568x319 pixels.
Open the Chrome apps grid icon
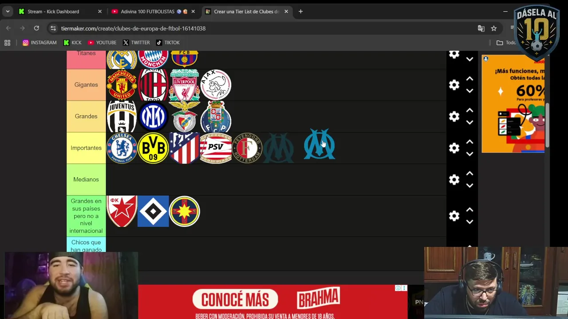(7, 43)
